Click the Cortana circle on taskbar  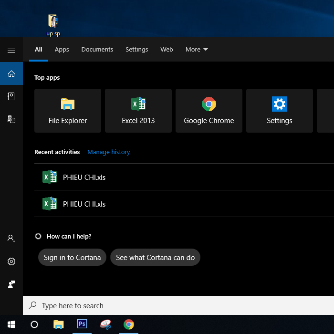(34, 324)
